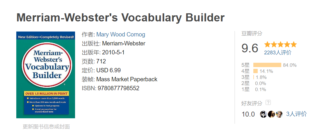
Task: Open the 2283人评价 ratings link
Action: pos(277,53)
